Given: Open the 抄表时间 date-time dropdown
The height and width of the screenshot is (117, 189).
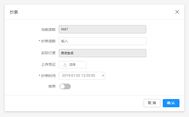Looking at the screenshot, I should coord(82,76).
